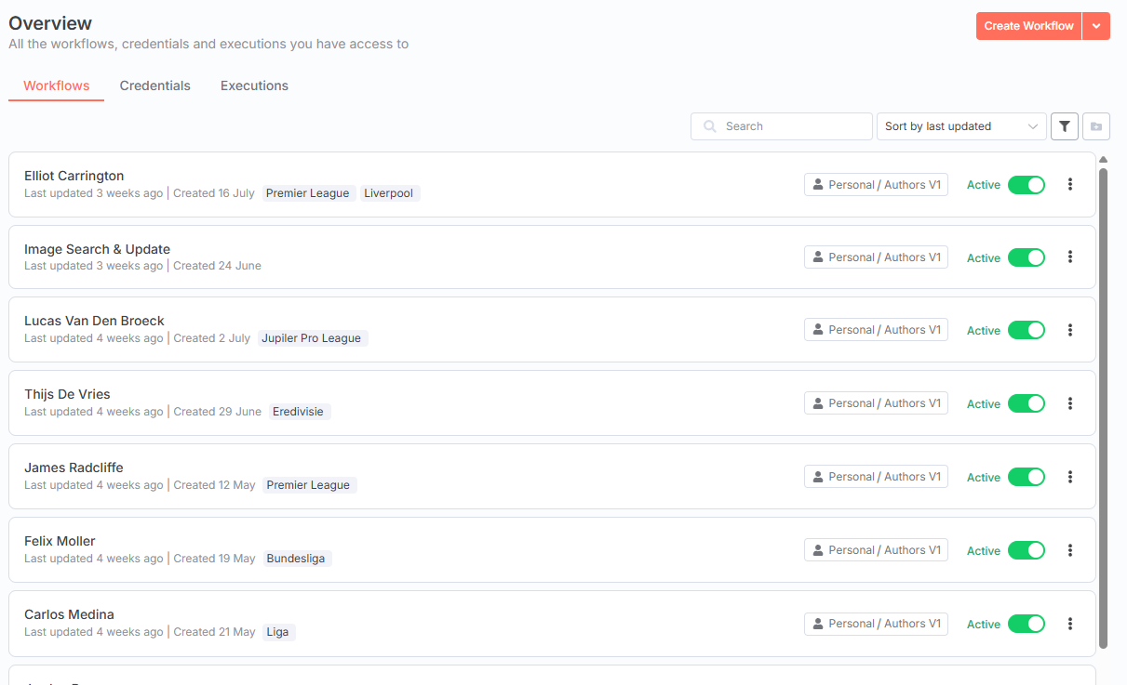Deactivate the Elliot Carrington workflow toggle
Screen dimensions: 1127x685
pos(1026,184)
